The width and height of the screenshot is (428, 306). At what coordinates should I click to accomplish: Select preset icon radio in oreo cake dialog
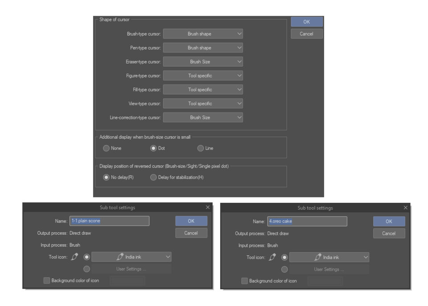[x=285, y=257]
